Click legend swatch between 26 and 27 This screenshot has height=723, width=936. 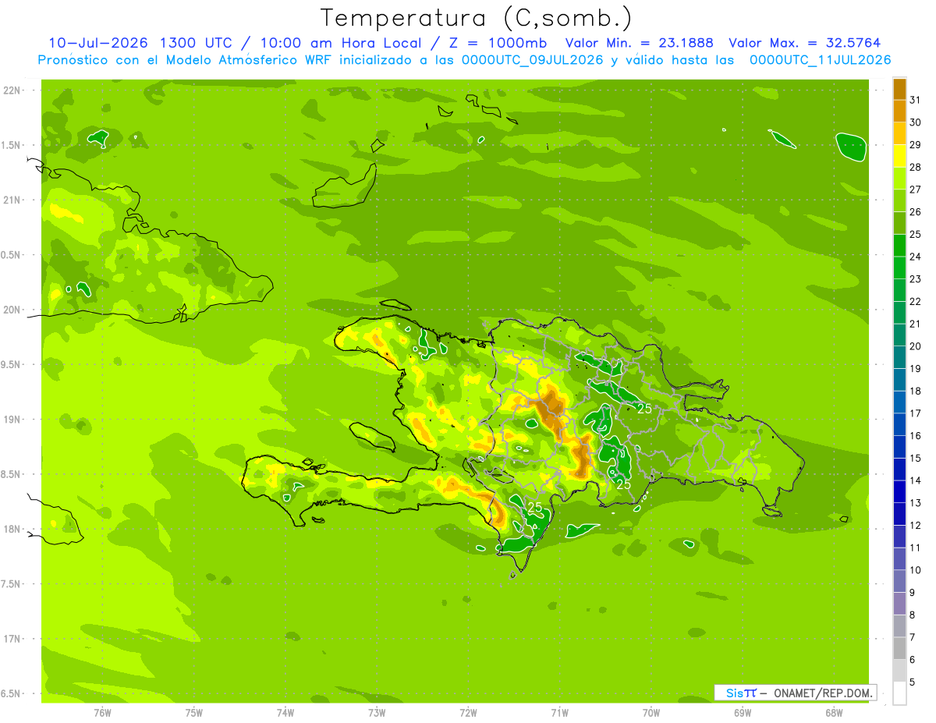click(899, 200)
